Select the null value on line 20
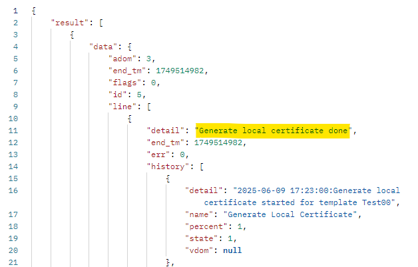 click(x=232, y=251)
